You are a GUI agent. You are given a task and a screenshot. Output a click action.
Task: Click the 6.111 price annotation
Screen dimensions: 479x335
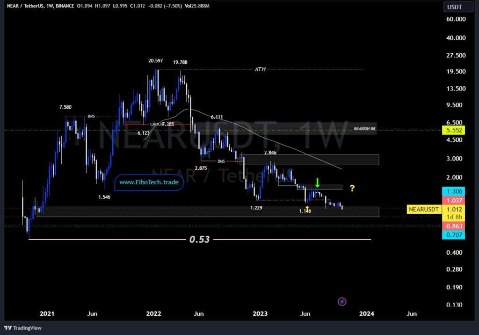point(217,117)
